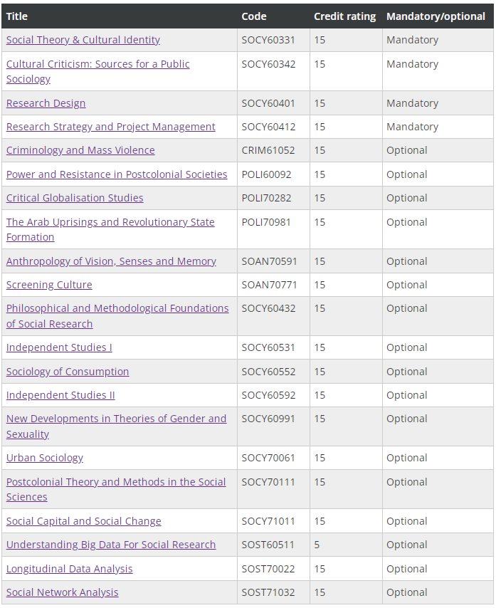Open The Arab Uprisings and Revolutionary State Formation
The width and height of the screenshot is (496, 608).
(110, 222)
